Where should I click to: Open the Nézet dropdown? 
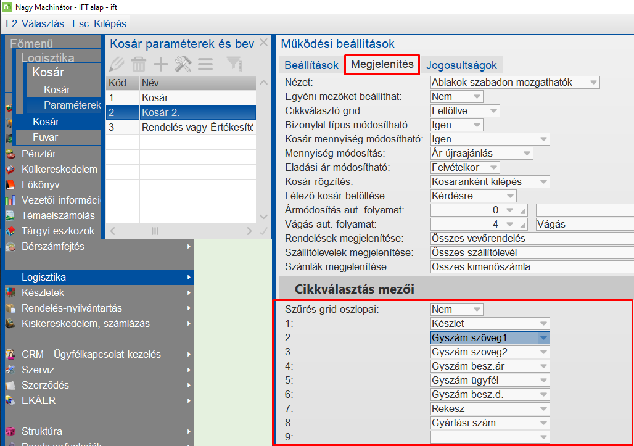(x=515, y=83)
